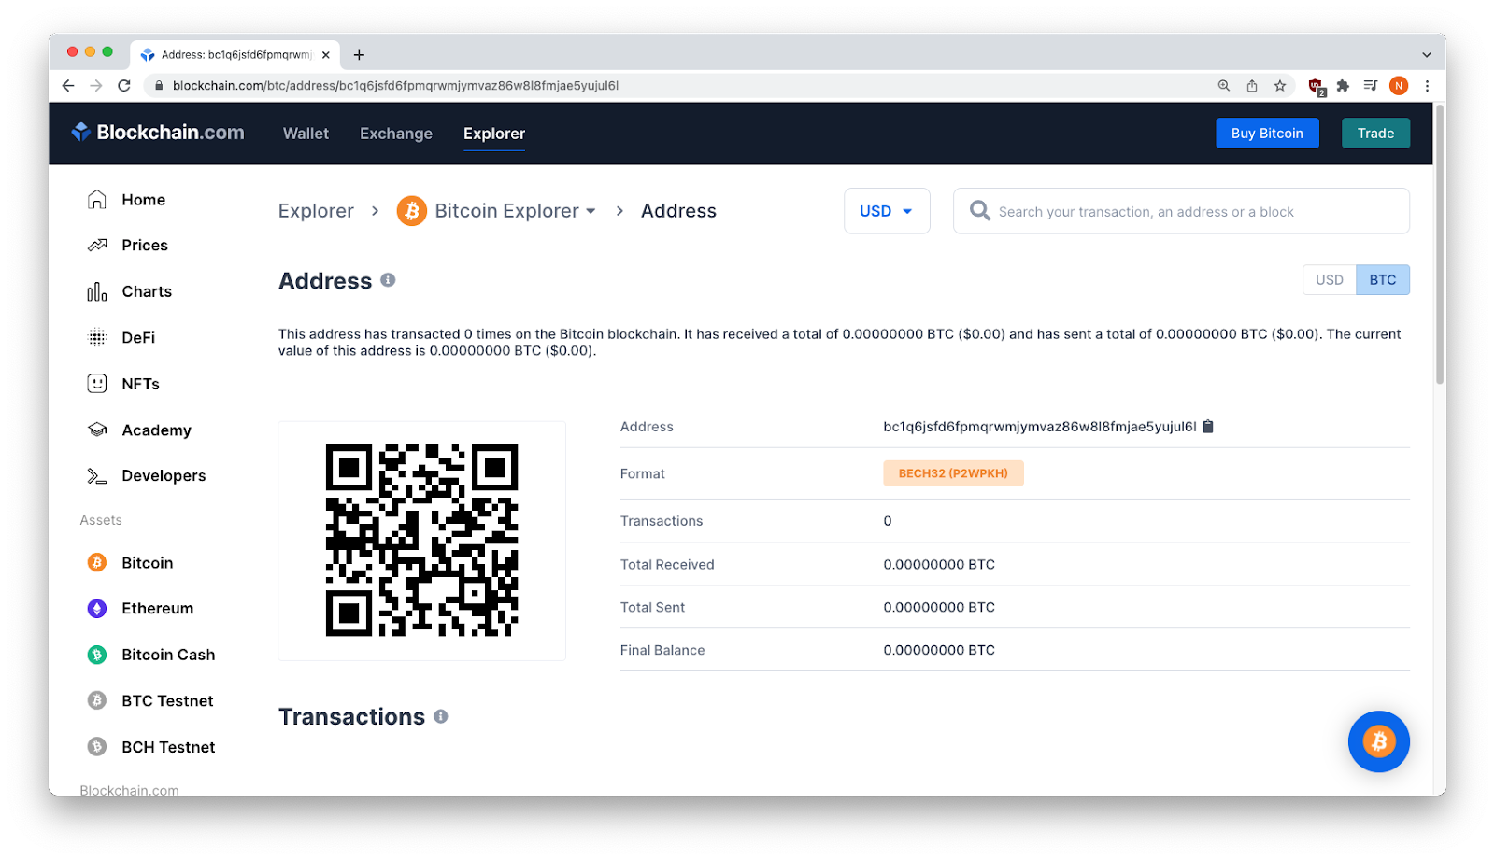This screenshot has height=860, width=1495.
Task: Open the floating Bitcoin chat button
Action: pos(1378,741)
